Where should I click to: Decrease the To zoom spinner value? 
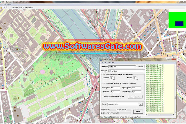pyautogui.click(x=137, y=79)
